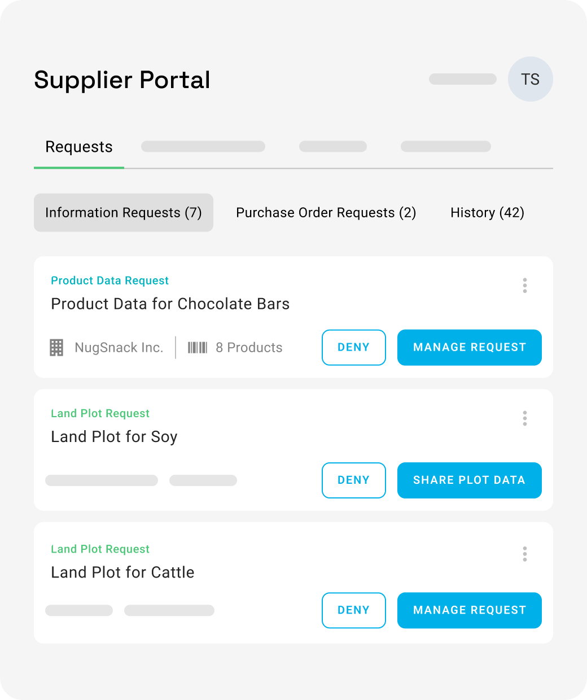
Task: Deny the Chocolate Bars product data request
Action: point(354,348)
